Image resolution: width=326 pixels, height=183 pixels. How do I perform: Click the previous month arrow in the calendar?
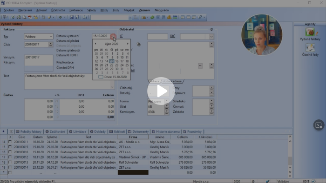coord(95,44)
